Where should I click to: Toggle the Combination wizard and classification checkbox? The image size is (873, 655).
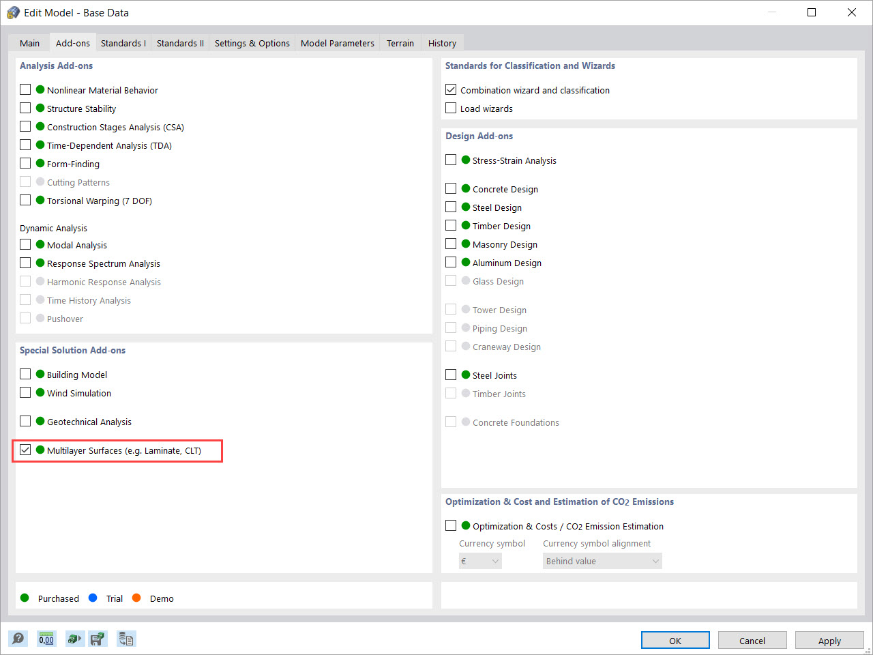[x=451, y=89]
